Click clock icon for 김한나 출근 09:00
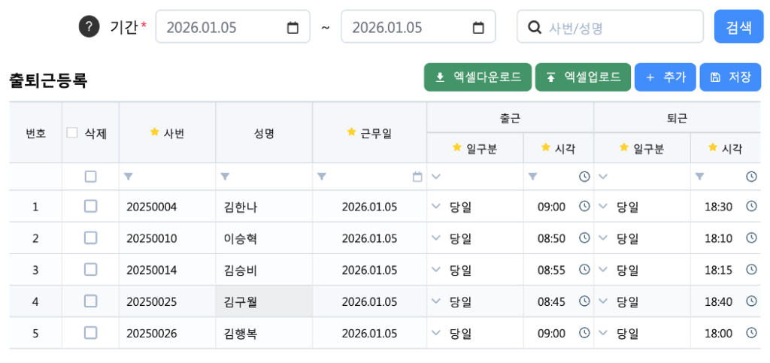Image resolution: width=770 pixels, height=363 pixels. point(584,206)
